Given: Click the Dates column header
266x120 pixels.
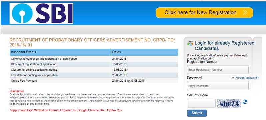Looking at the screenshot, I should point(144,52).
